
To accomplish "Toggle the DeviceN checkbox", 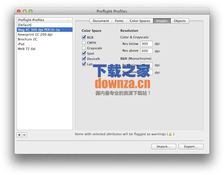I will pyautogui.click(x=84, y=59).
